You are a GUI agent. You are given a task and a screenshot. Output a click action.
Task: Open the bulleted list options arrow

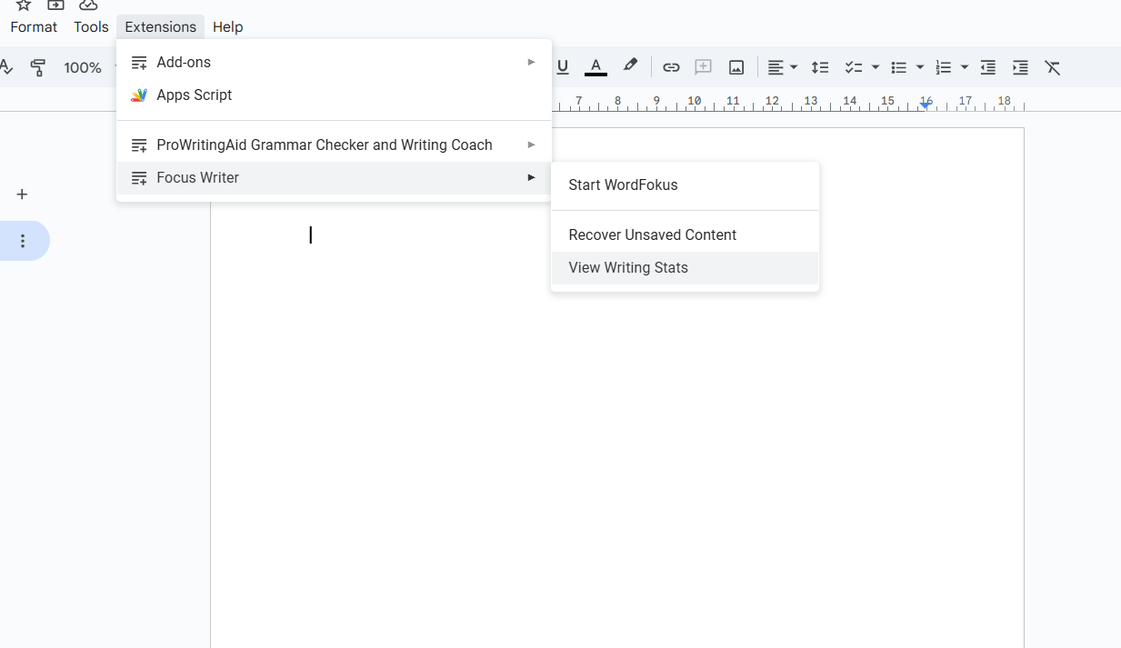point(920,67)
